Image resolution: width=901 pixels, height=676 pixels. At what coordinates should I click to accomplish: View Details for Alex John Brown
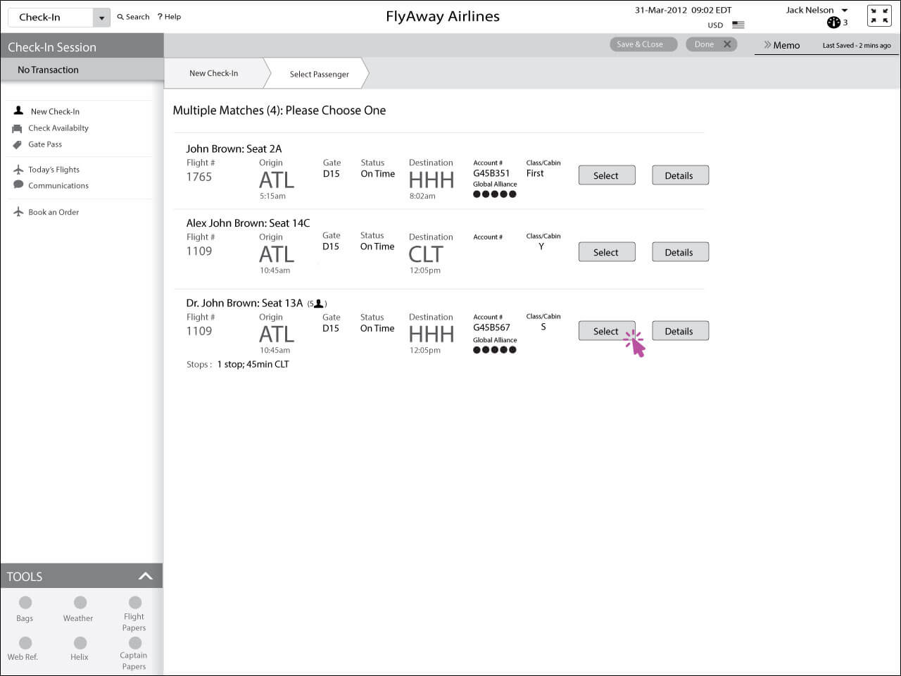point(679,252)
